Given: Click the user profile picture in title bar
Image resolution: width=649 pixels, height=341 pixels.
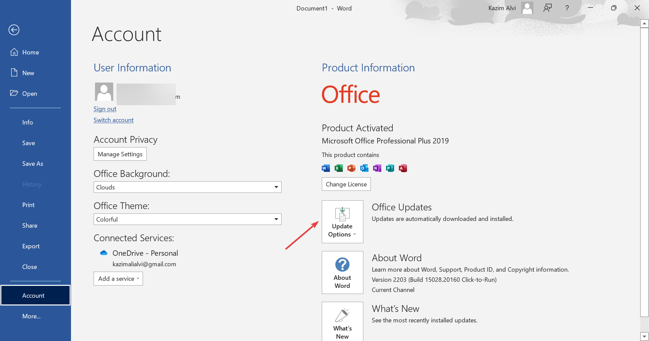Looking at the screenshot, I should pos(527,8).
